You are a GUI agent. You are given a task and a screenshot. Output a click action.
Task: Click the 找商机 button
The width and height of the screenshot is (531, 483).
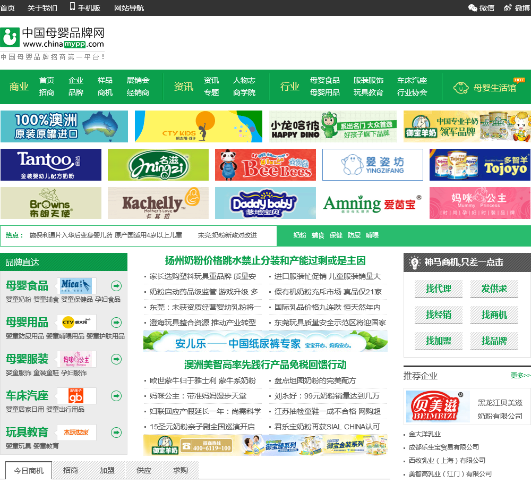point(494,315)
